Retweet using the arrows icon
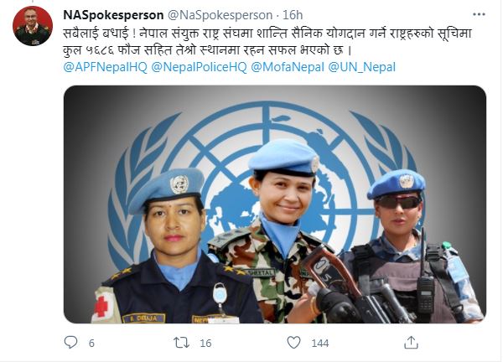The height and width of the screenshot is (362, 503). pos(181,343)
